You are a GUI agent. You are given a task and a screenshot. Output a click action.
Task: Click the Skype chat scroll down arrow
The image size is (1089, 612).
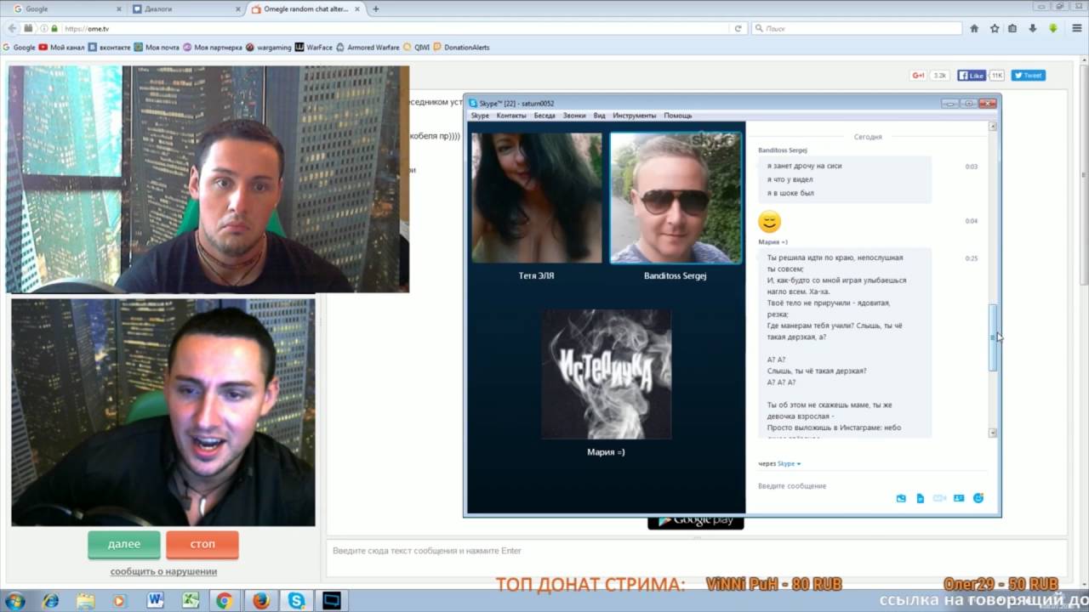click(x=993, y=433)
